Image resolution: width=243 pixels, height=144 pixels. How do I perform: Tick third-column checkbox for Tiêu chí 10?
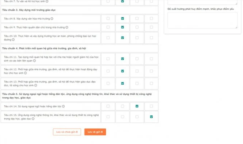pyautogui.click(x=137, y=38)
